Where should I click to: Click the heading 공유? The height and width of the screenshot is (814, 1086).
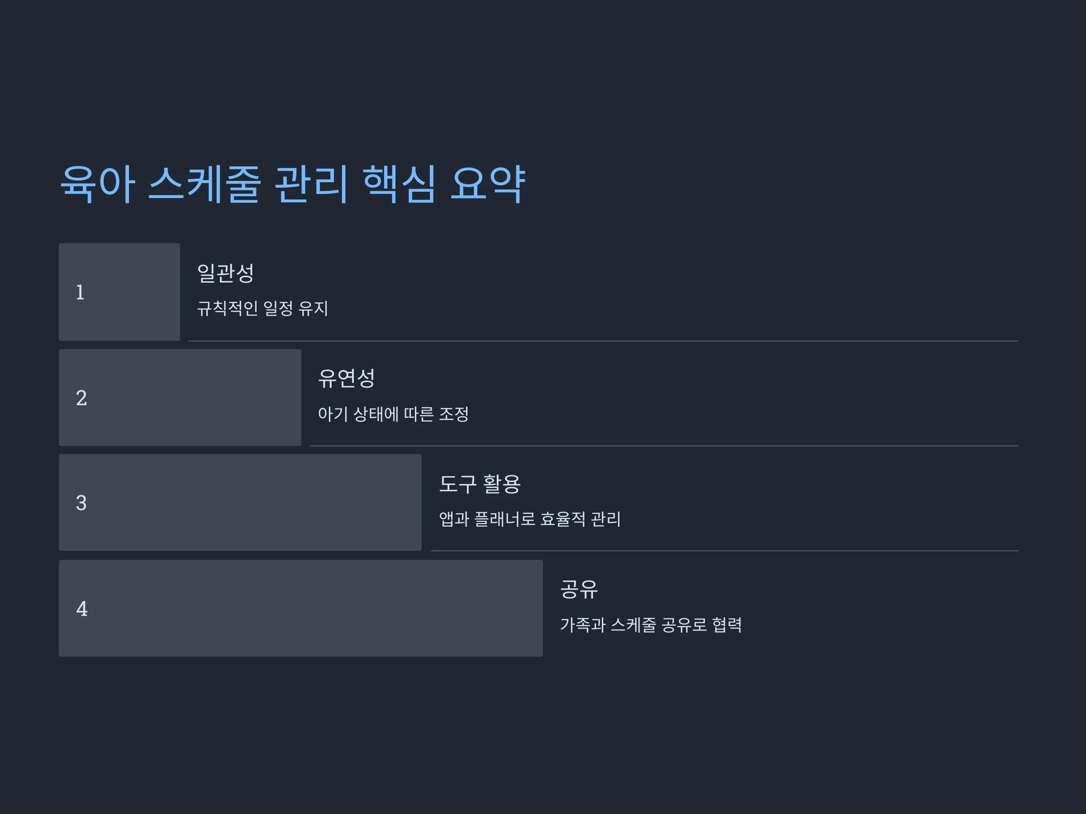(579, 589)
